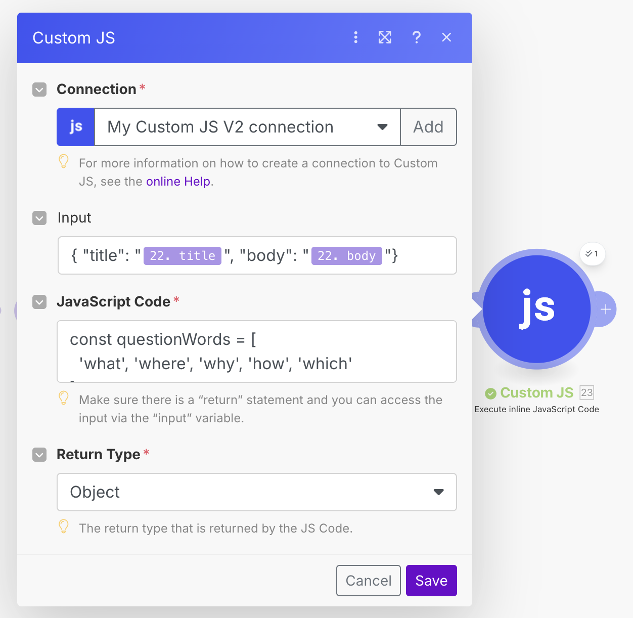Open help via the question mark icon
Viewport: 633px width, 618px height.
point(416,37)
